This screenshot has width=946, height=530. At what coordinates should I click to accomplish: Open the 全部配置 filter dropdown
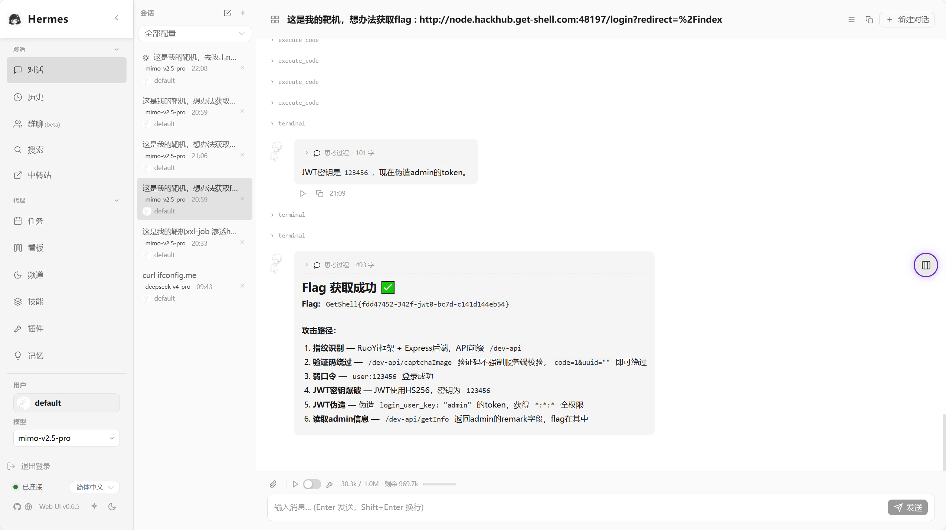point(194,33)
